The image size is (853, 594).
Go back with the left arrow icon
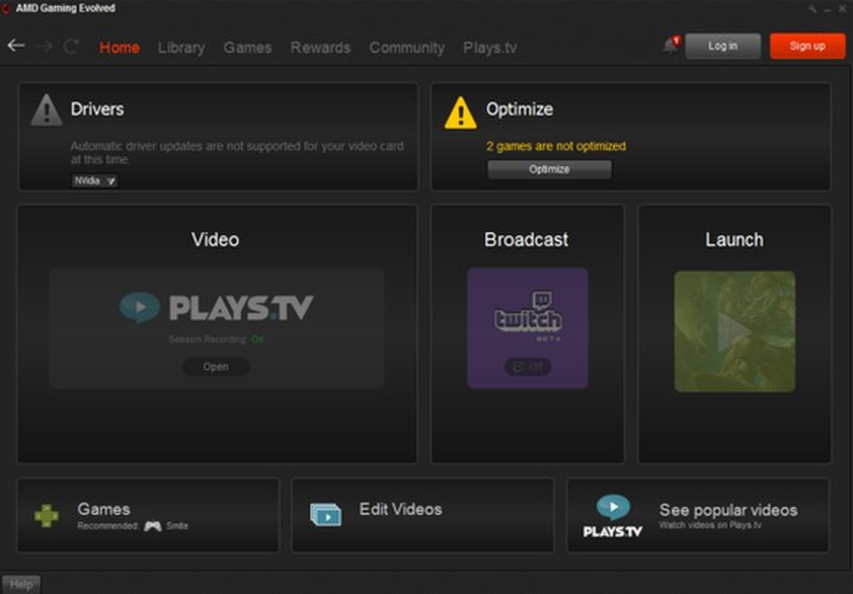(16, 46)
